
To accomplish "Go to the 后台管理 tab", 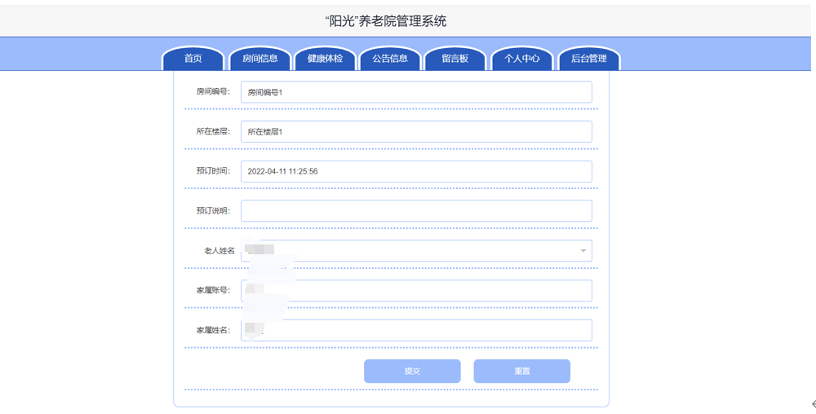I will (589, 59).
